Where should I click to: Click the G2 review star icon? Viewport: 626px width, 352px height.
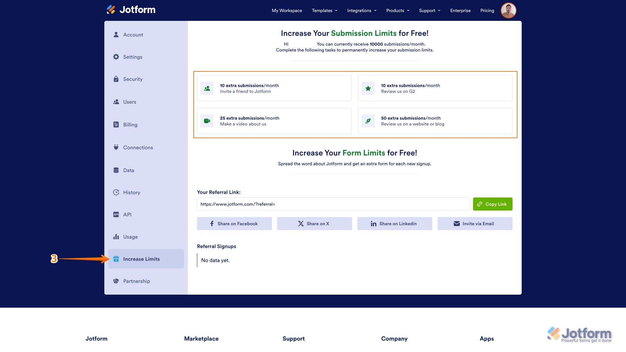(x=368, y=88)
